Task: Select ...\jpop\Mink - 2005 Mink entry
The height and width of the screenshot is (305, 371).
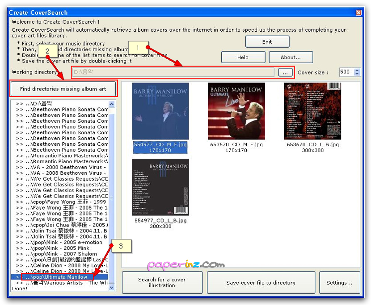Action: click(x=59, y=248)
